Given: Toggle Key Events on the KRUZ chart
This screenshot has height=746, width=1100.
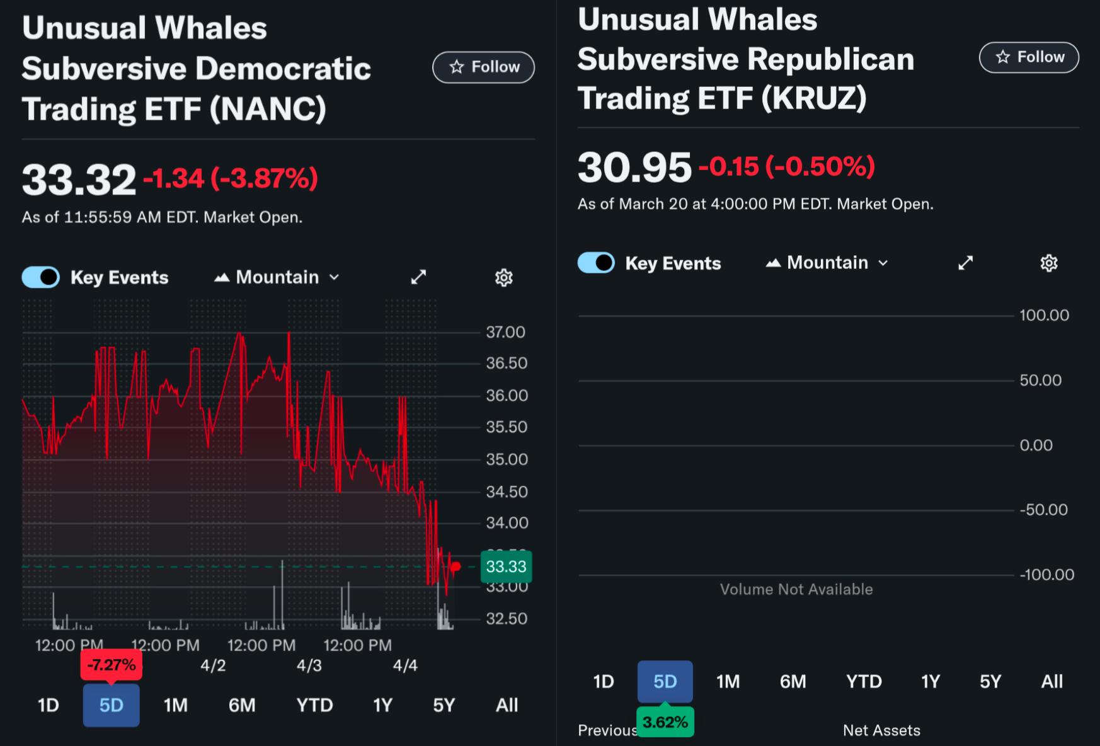Looking at the screenshot, I should pos(596,263).
